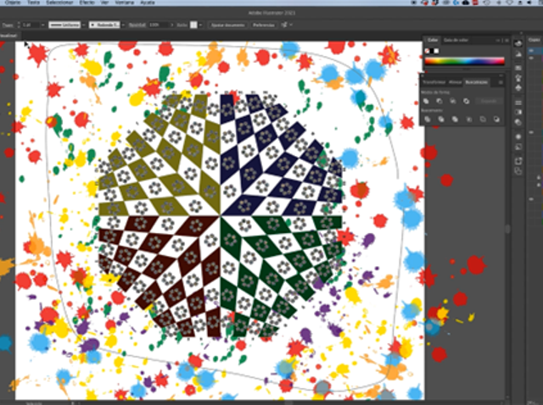Image resolution: width=543 pixels, height=405 pixels.
Task: Open the Swatches dock icon
Action: point(518,68)
